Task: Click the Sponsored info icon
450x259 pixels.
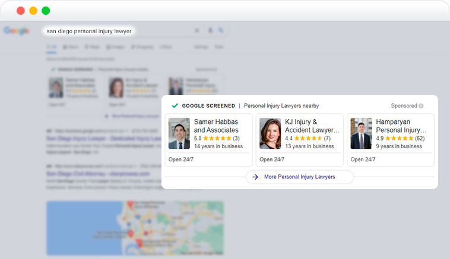Action: (x=421, y=106)
